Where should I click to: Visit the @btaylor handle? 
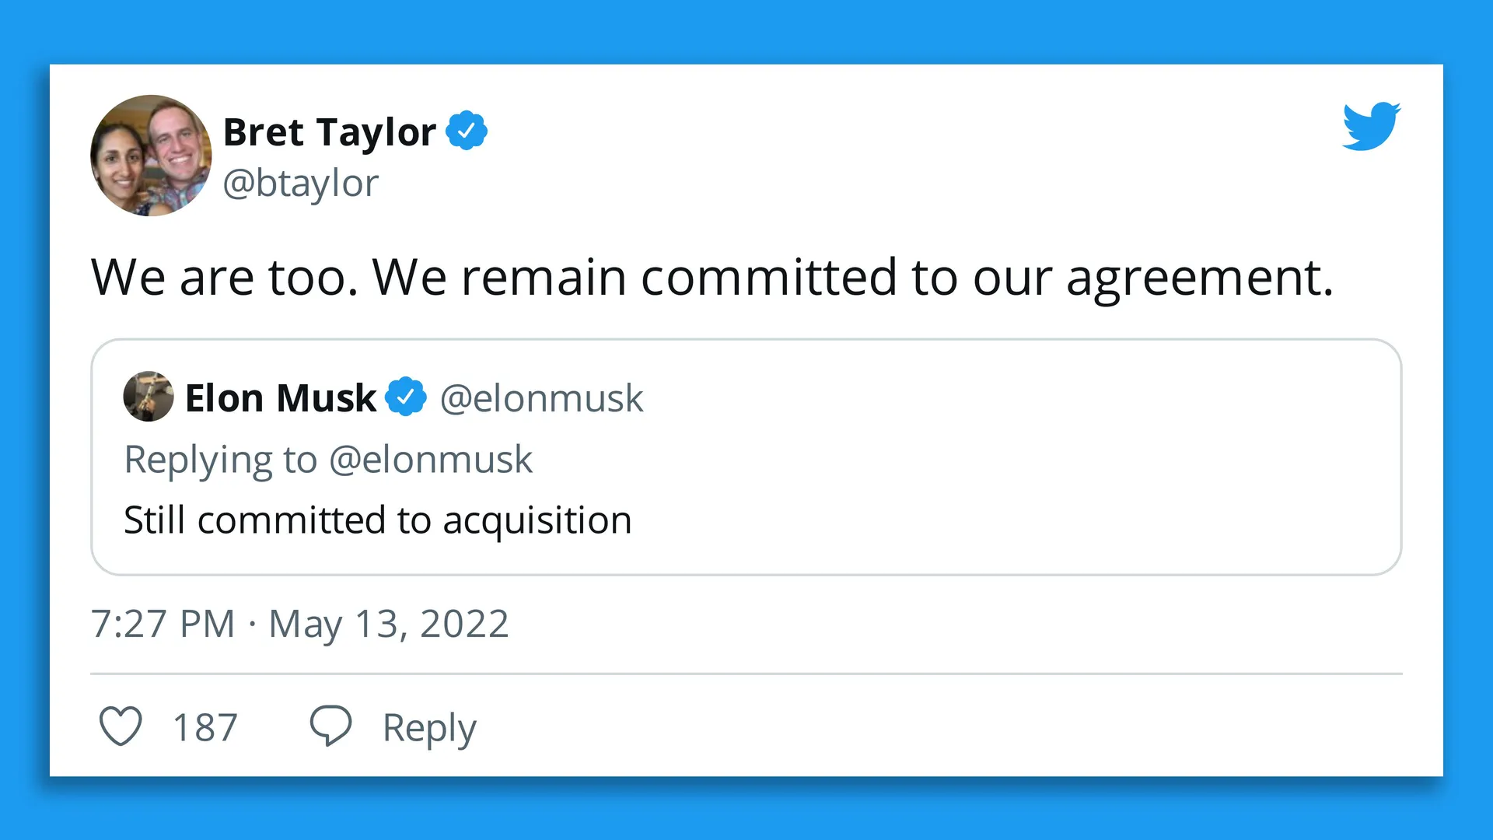(x=300, y=184)
